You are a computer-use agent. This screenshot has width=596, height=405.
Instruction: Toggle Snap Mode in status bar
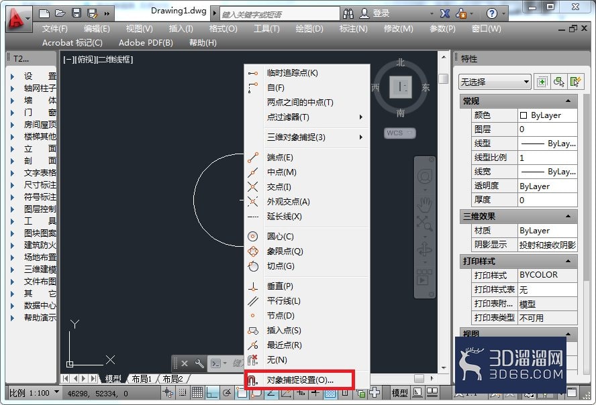click(183, 392)
